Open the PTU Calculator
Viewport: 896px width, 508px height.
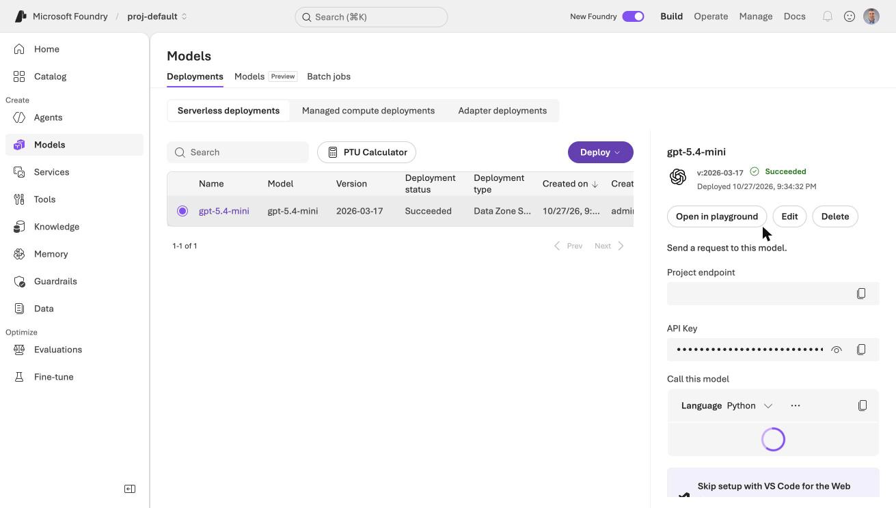point(367,152)
